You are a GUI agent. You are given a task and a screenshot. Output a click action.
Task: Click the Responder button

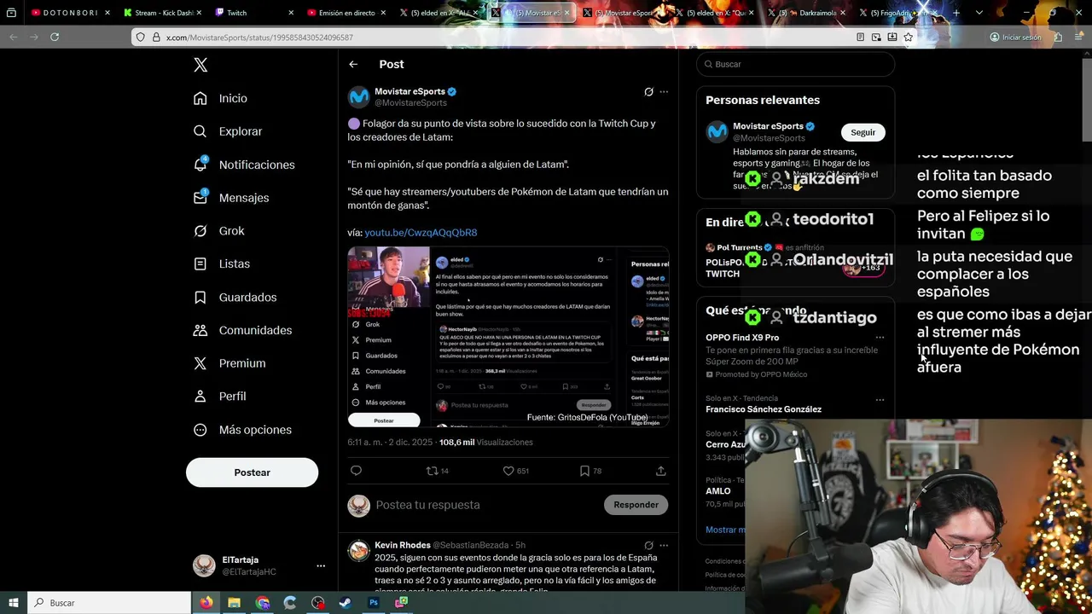(x=636, y=505)
